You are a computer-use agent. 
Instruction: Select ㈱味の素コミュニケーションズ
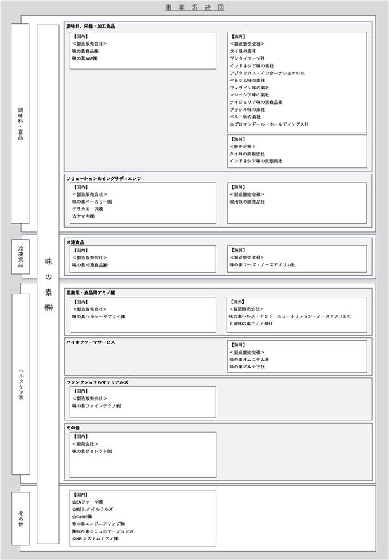point(103,531)
